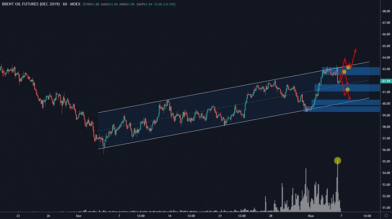The width and height of the screenshot is (392, 219).
Task: Click the 63.00 price axis label
Action: 386,69
